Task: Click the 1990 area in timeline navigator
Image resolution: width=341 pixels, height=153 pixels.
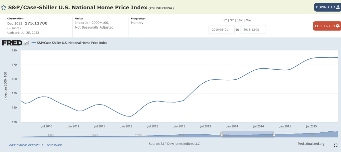Action: coord(51,135)
